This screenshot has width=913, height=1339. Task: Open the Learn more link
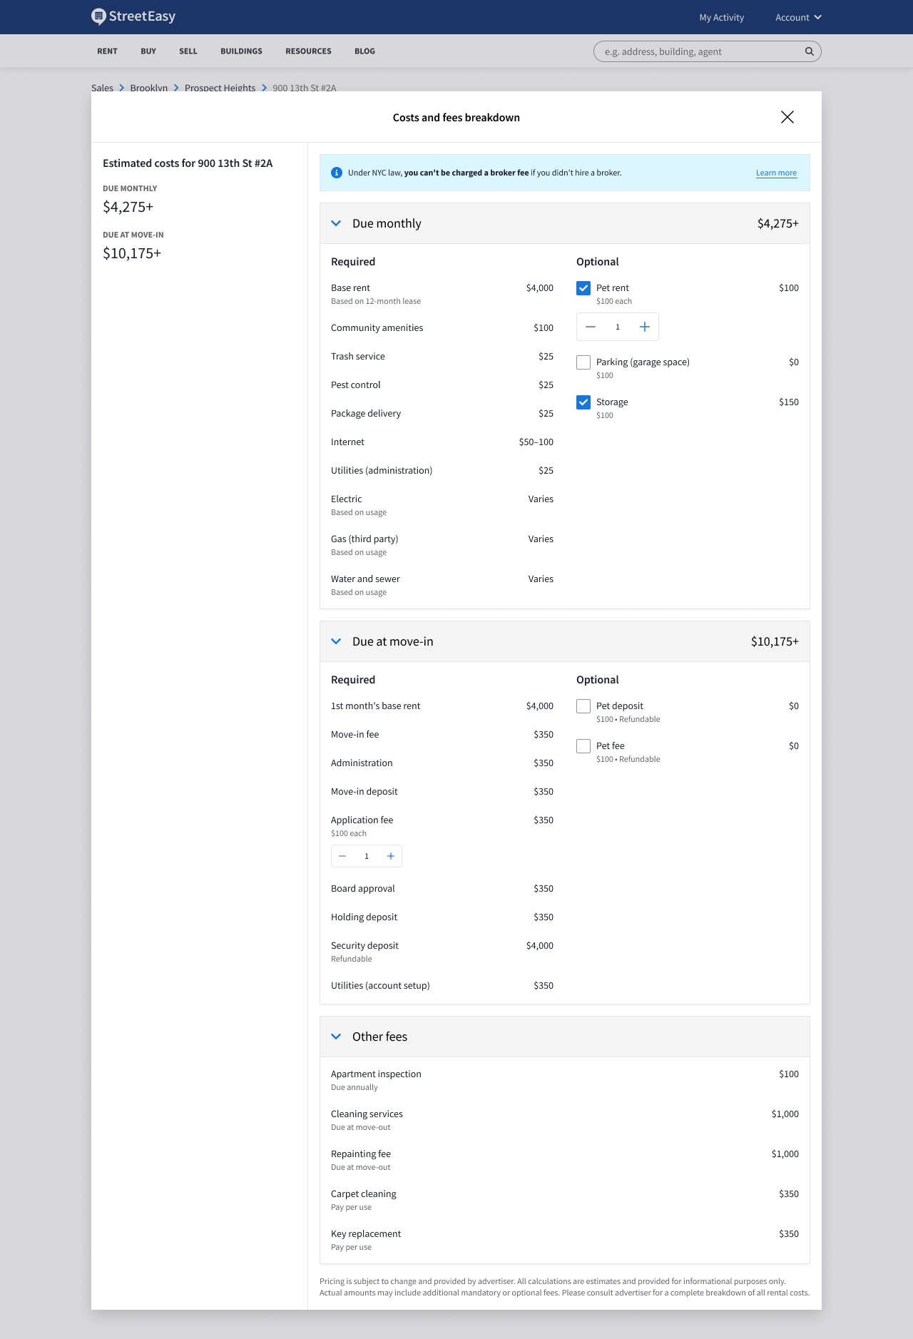pyautogui.click(x=776, y=173)
